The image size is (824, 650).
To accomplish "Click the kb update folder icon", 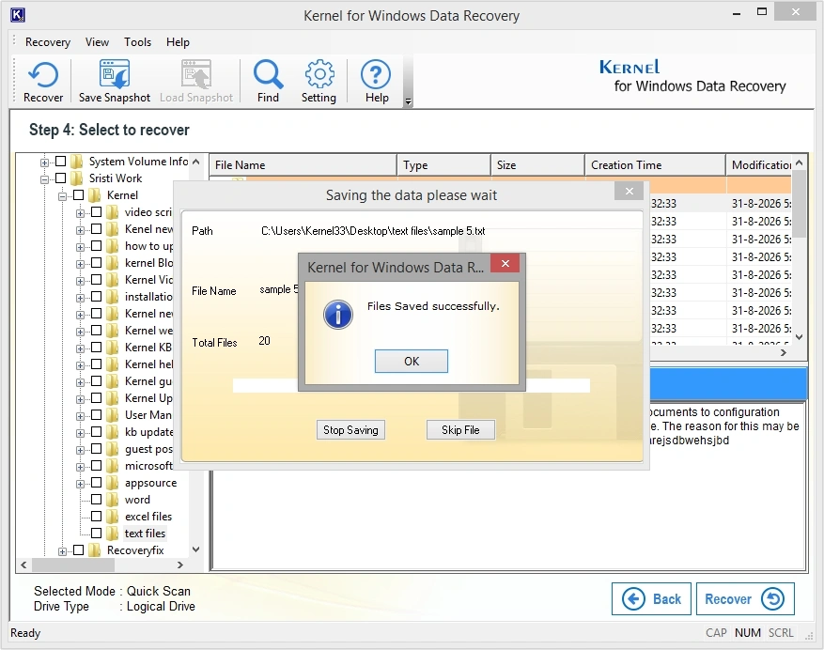I will click(113, 431).
